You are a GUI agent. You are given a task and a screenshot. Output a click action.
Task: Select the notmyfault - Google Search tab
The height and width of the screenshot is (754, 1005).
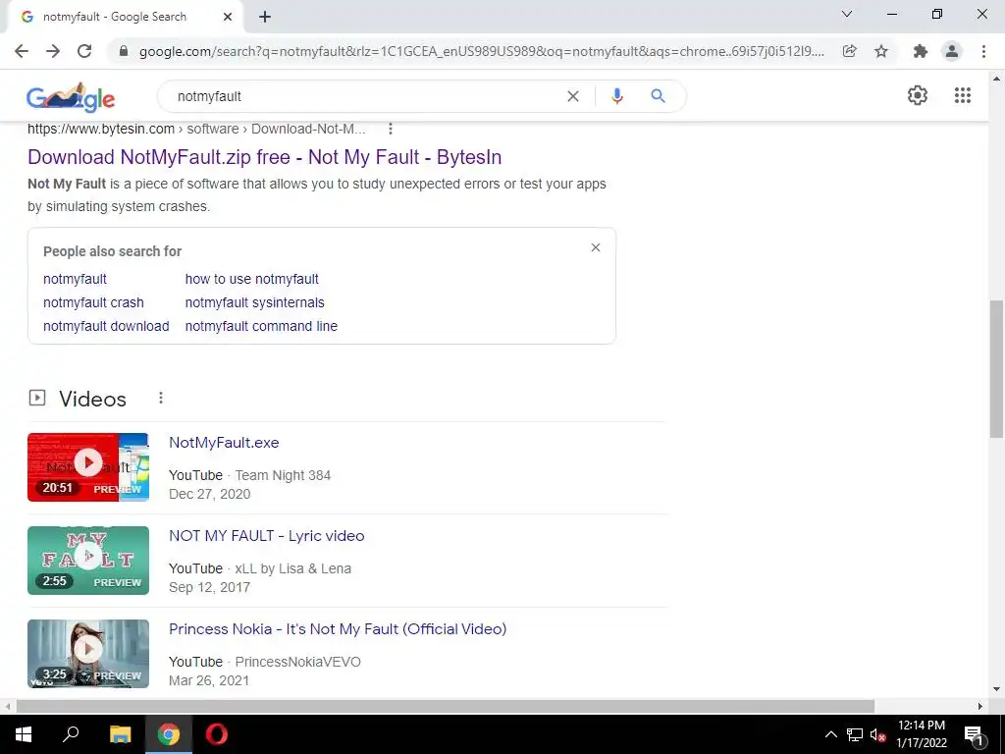(125, 17)
